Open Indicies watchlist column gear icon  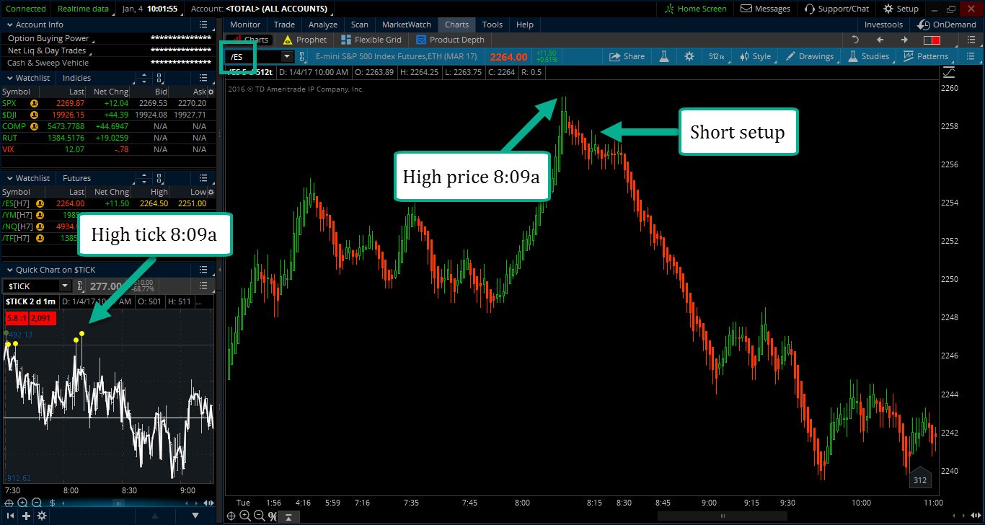click(211, 92)
